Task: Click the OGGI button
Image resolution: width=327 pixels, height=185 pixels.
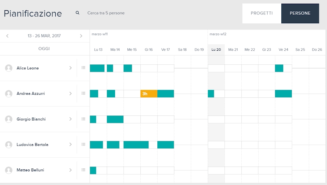Action: pyautogui.click(x=44, y=49)
